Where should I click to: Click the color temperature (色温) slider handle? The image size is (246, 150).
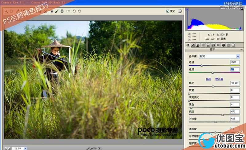(202, 65)
